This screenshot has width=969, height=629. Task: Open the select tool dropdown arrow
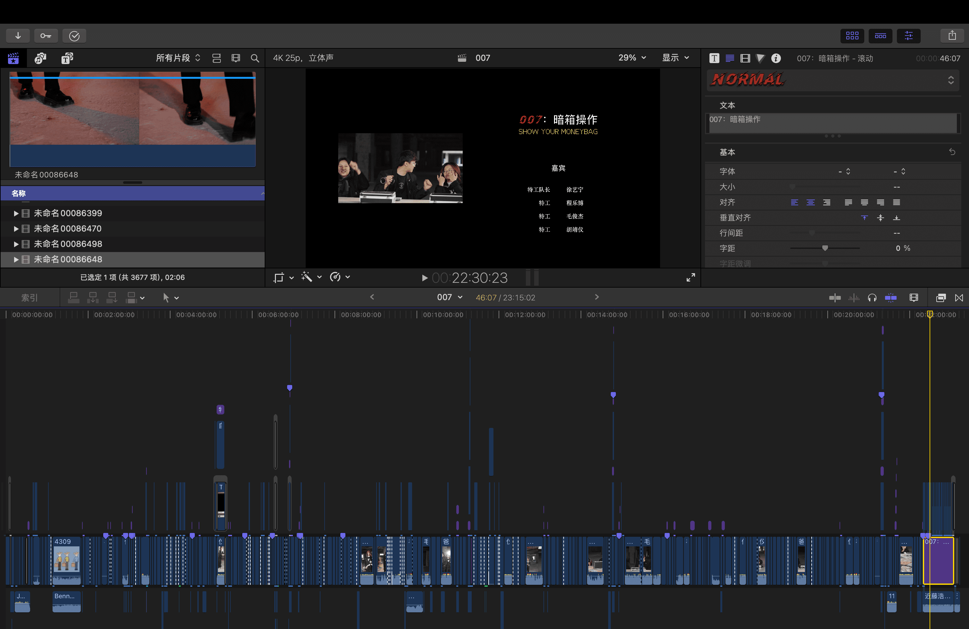click(177, 298)
